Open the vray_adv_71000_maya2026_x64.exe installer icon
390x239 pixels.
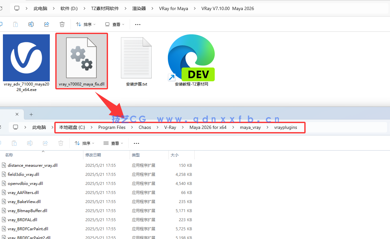26,58
